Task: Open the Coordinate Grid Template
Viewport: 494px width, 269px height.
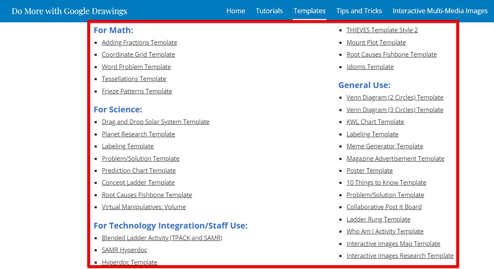Action: pos(138,54)
